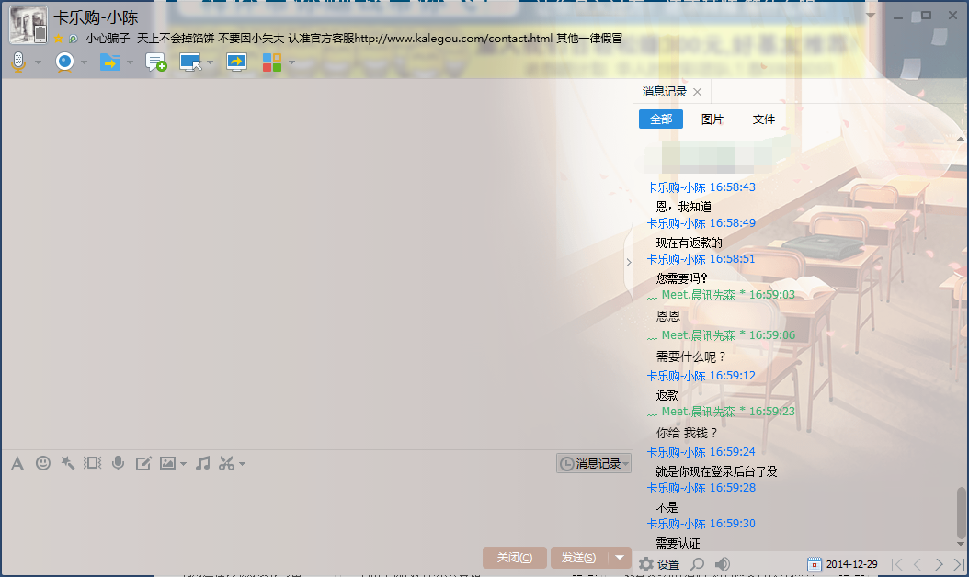Expand the send options dropdown arrow
The height and width of the screenshot is (577, 969).
click(621, 558)
